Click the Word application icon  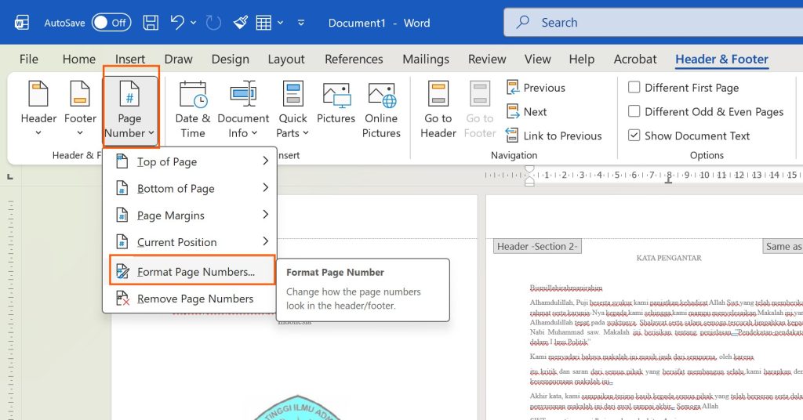click(x=21, y=23)
